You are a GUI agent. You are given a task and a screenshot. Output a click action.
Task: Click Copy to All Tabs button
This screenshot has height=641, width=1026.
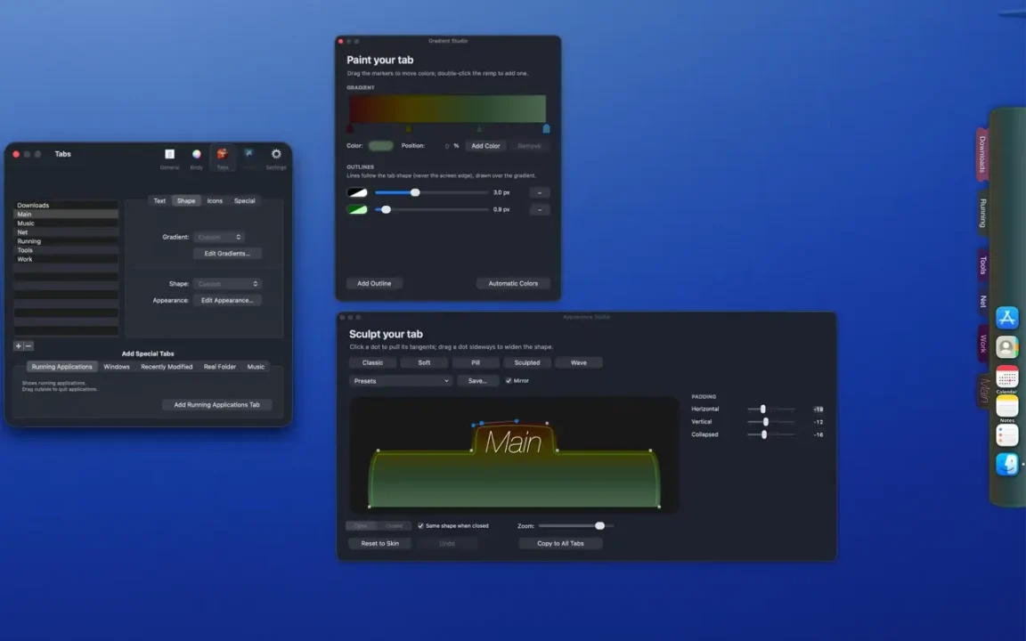coord(560,544)
